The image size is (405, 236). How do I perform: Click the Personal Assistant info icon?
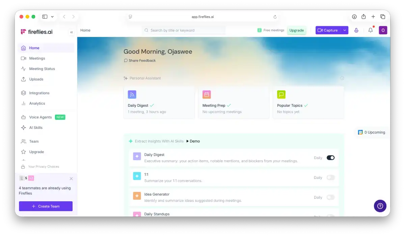(x=342, y=78)
